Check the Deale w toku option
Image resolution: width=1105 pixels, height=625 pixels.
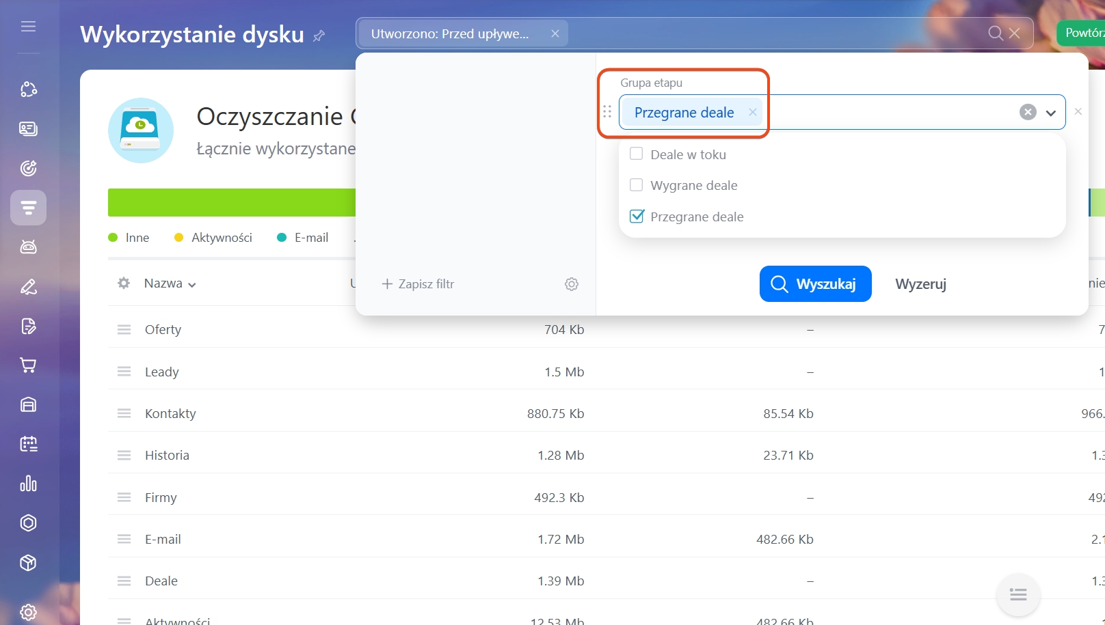tap(637, 154)
